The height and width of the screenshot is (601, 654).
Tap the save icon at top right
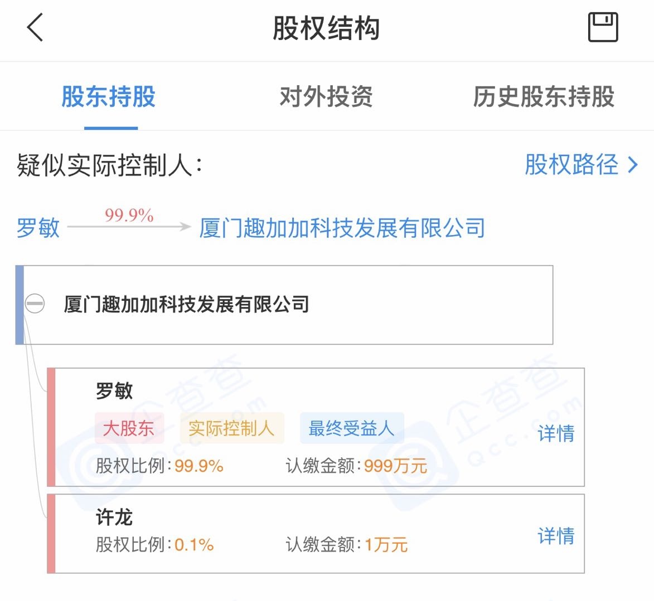(x=603, y=27)
